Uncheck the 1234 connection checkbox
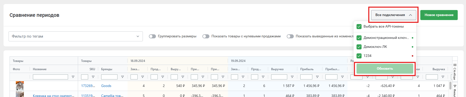The height and width of the screenshot is (97, 466). 359,56
